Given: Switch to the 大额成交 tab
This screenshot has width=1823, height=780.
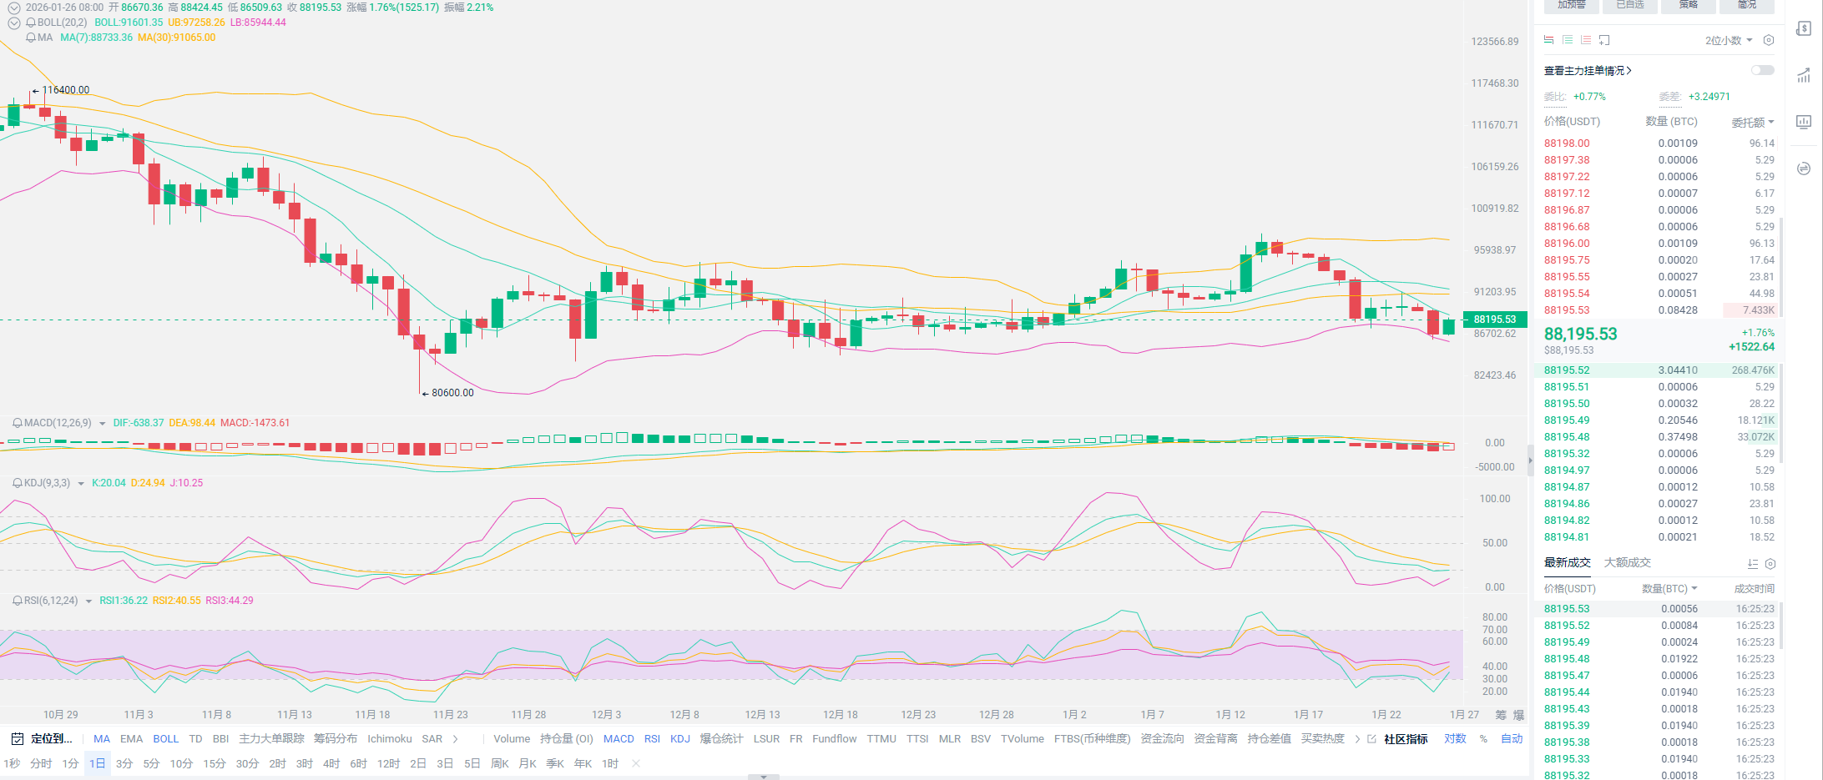Looking at the screenshot, I should click(x=1627, y=562).
